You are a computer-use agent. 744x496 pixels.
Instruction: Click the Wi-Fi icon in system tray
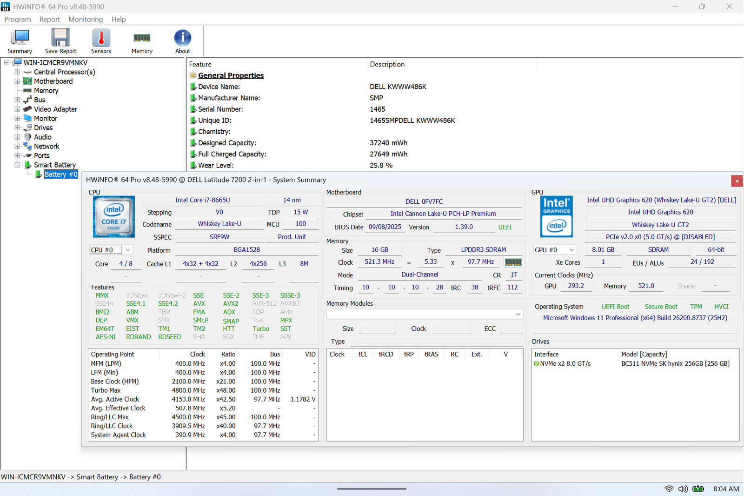click(x=669, y=489)
